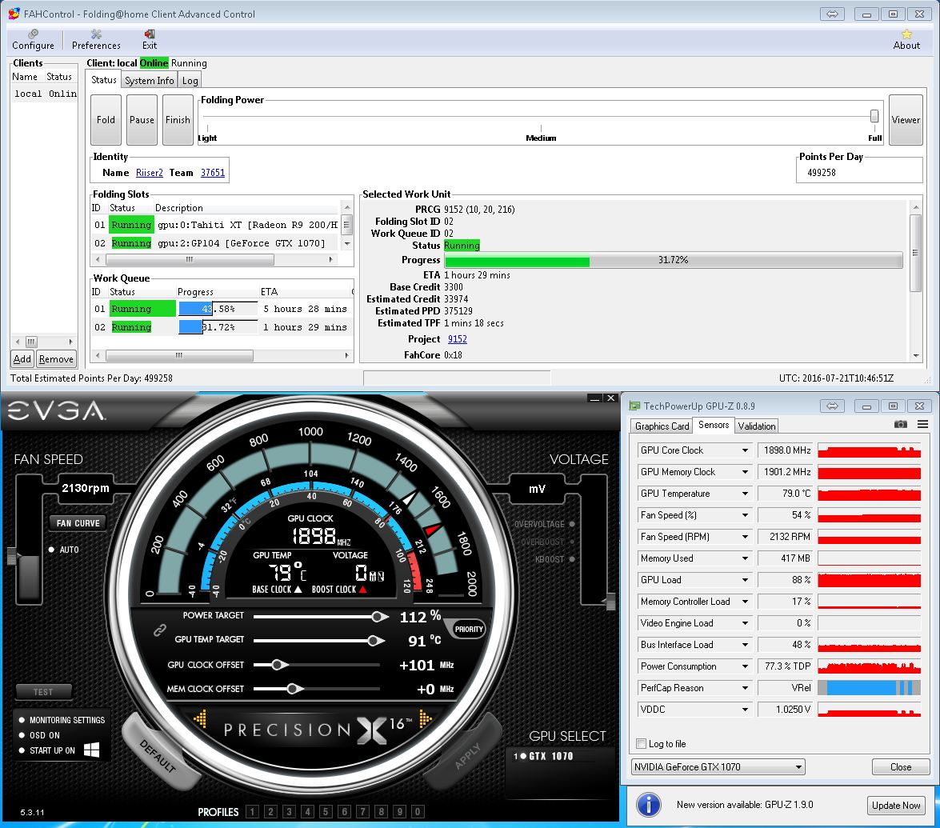Screen dimensions: 940x828
Task: Open the Fan Speed (%) sensor dropdown
Action: pyautogui.click(x=745, y=515)
